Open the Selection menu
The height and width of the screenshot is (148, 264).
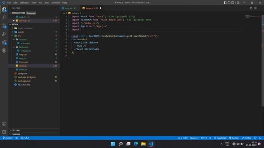coord(24,2)
